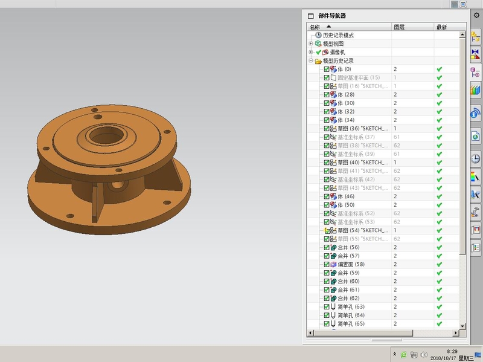This screenshot has height=362, width=483.
Task: Open the Assembly Navigator sidebar tab
Action: coord(475,37)
